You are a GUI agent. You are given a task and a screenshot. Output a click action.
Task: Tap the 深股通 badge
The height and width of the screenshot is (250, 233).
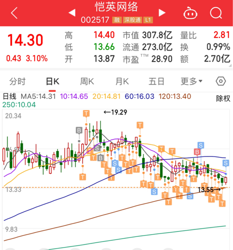click(x=132, y=20)
